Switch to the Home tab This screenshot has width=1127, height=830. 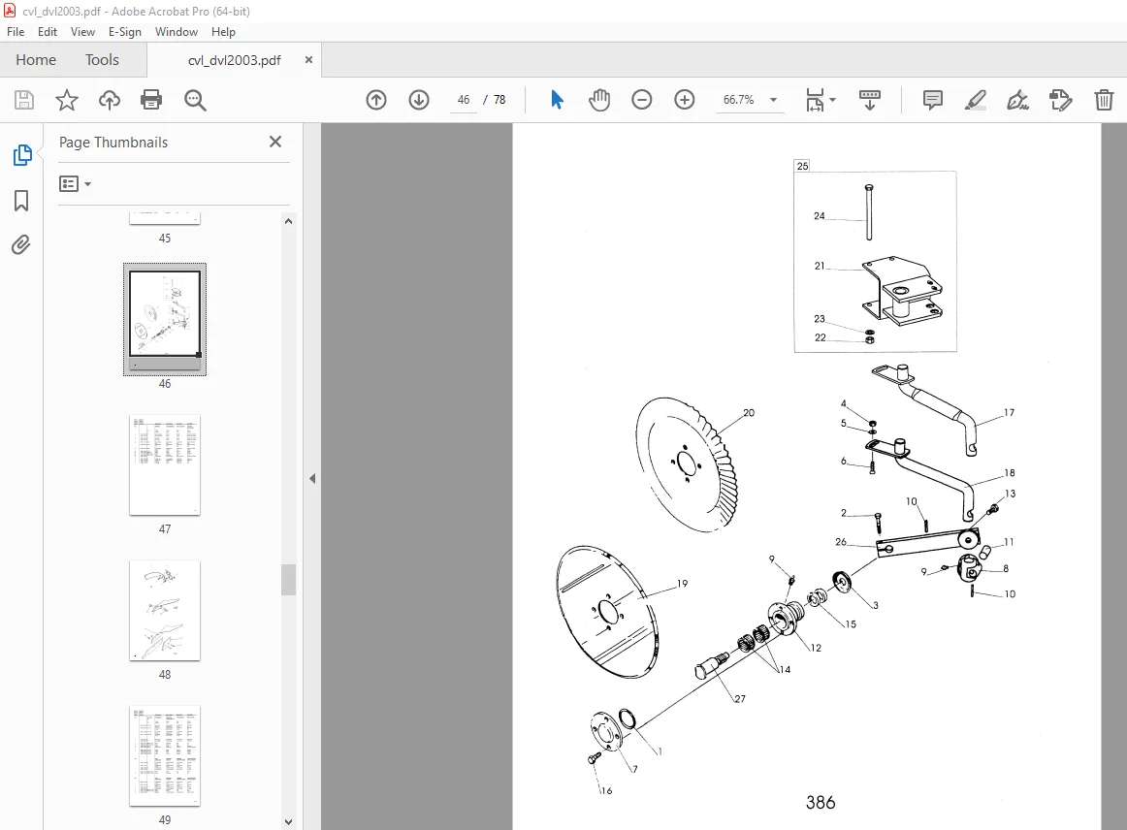pos(36,60)
